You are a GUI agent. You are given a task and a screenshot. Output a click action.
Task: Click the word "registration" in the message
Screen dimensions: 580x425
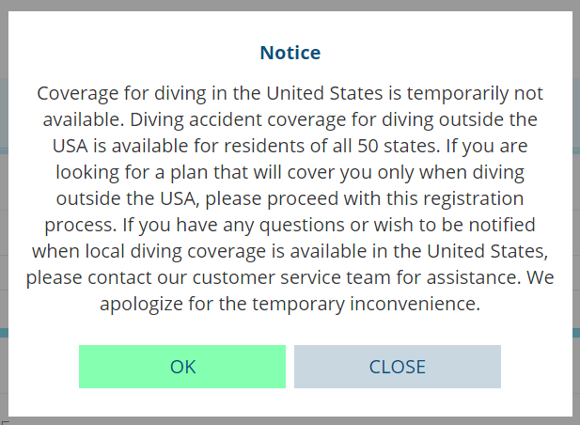(474, 199)
